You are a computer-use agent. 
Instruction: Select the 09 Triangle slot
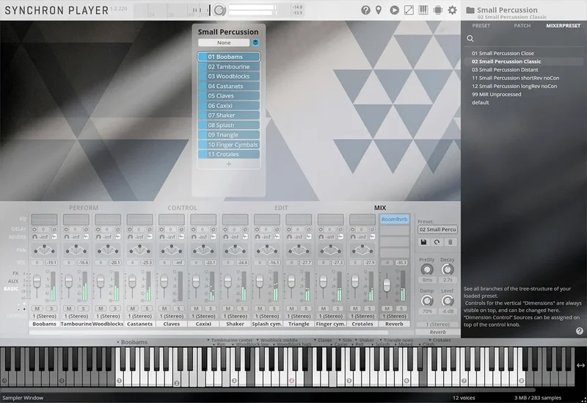click(229, 135)
